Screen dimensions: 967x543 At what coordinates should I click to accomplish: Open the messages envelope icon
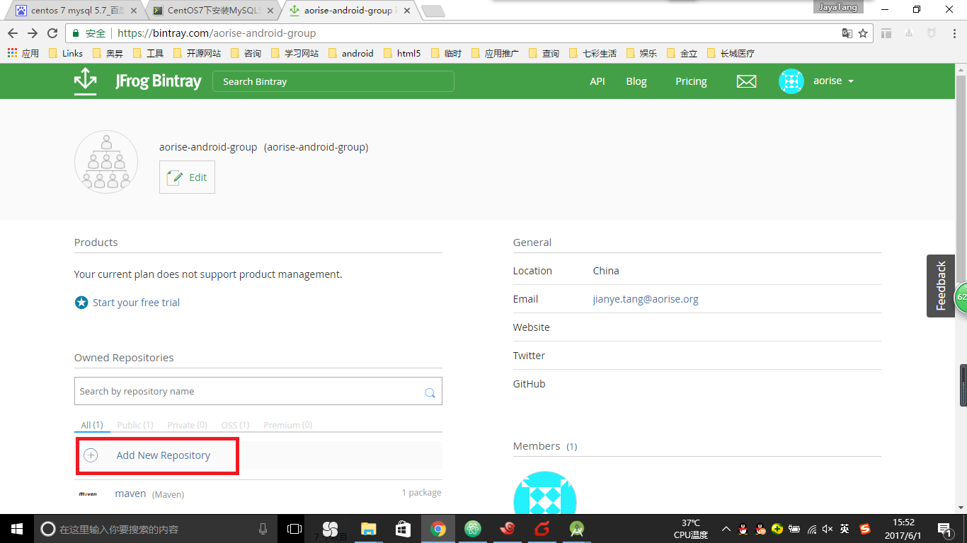[746, 81]
